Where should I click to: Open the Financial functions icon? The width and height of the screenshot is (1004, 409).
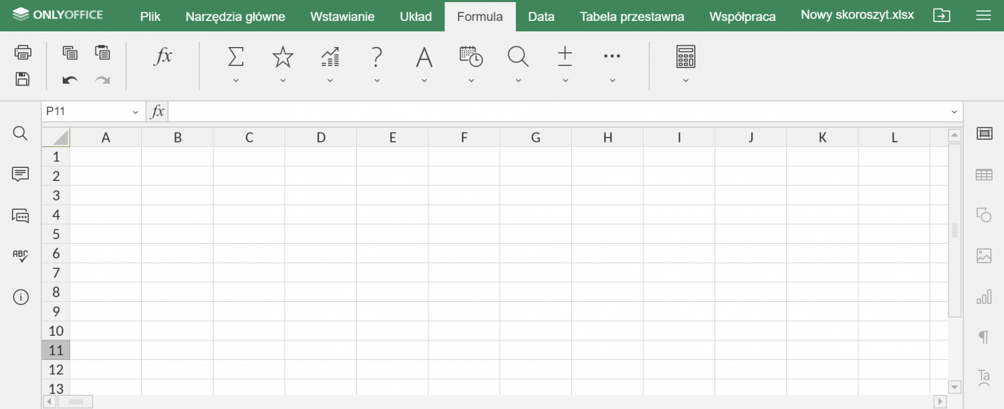point(329,57)
